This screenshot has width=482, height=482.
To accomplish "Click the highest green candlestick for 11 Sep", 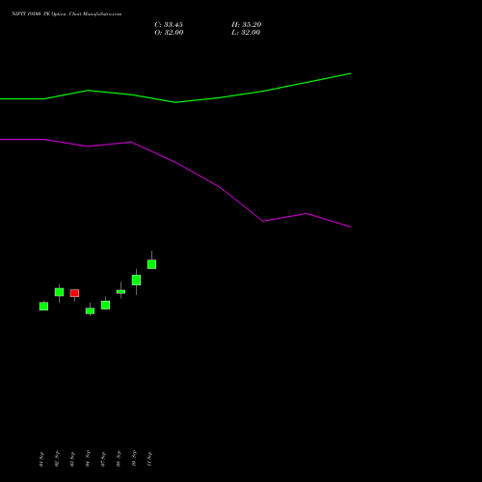I will coord(151,264).
